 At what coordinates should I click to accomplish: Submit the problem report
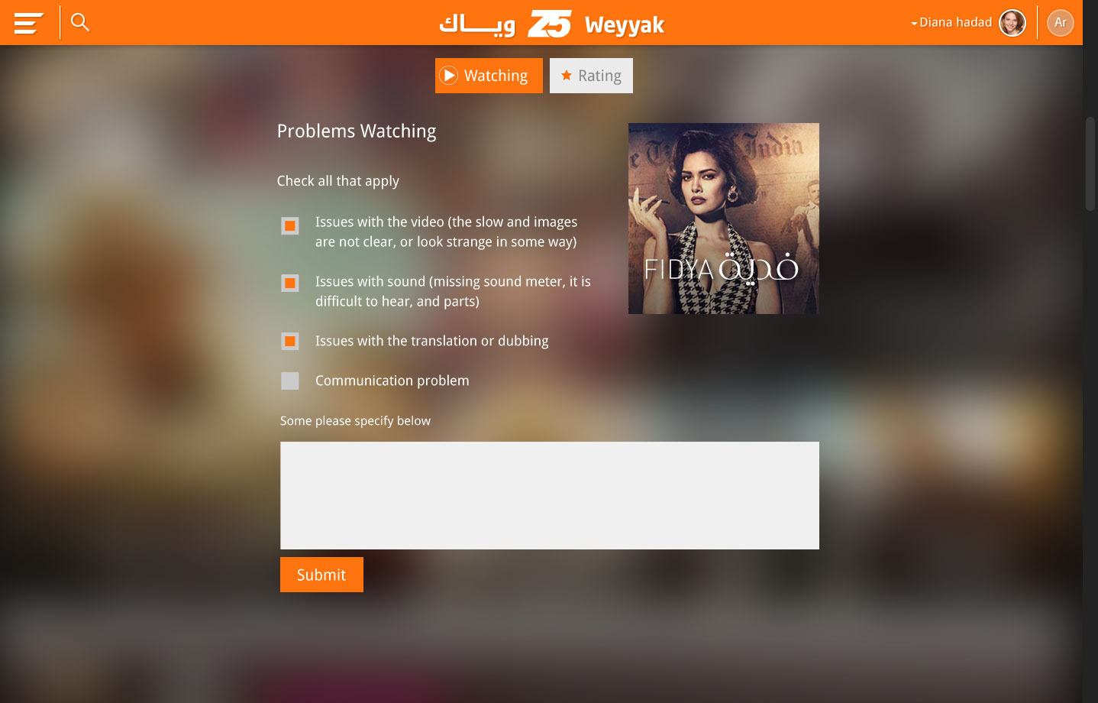[x=321, y=575]
